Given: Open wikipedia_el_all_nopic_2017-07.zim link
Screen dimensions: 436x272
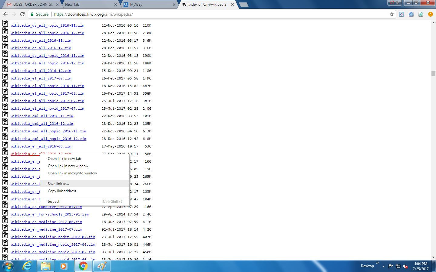Looking at the screenshot, I should (48, 101).
